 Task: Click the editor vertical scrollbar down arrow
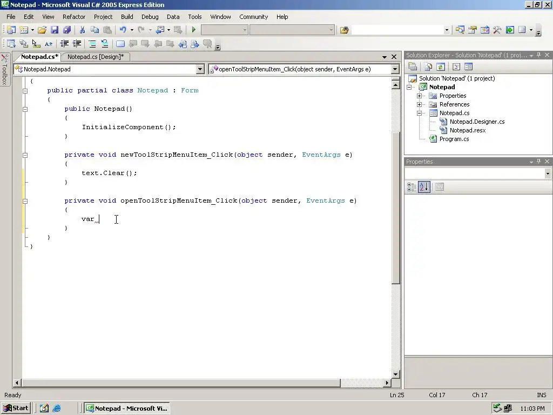pos(395,374)
